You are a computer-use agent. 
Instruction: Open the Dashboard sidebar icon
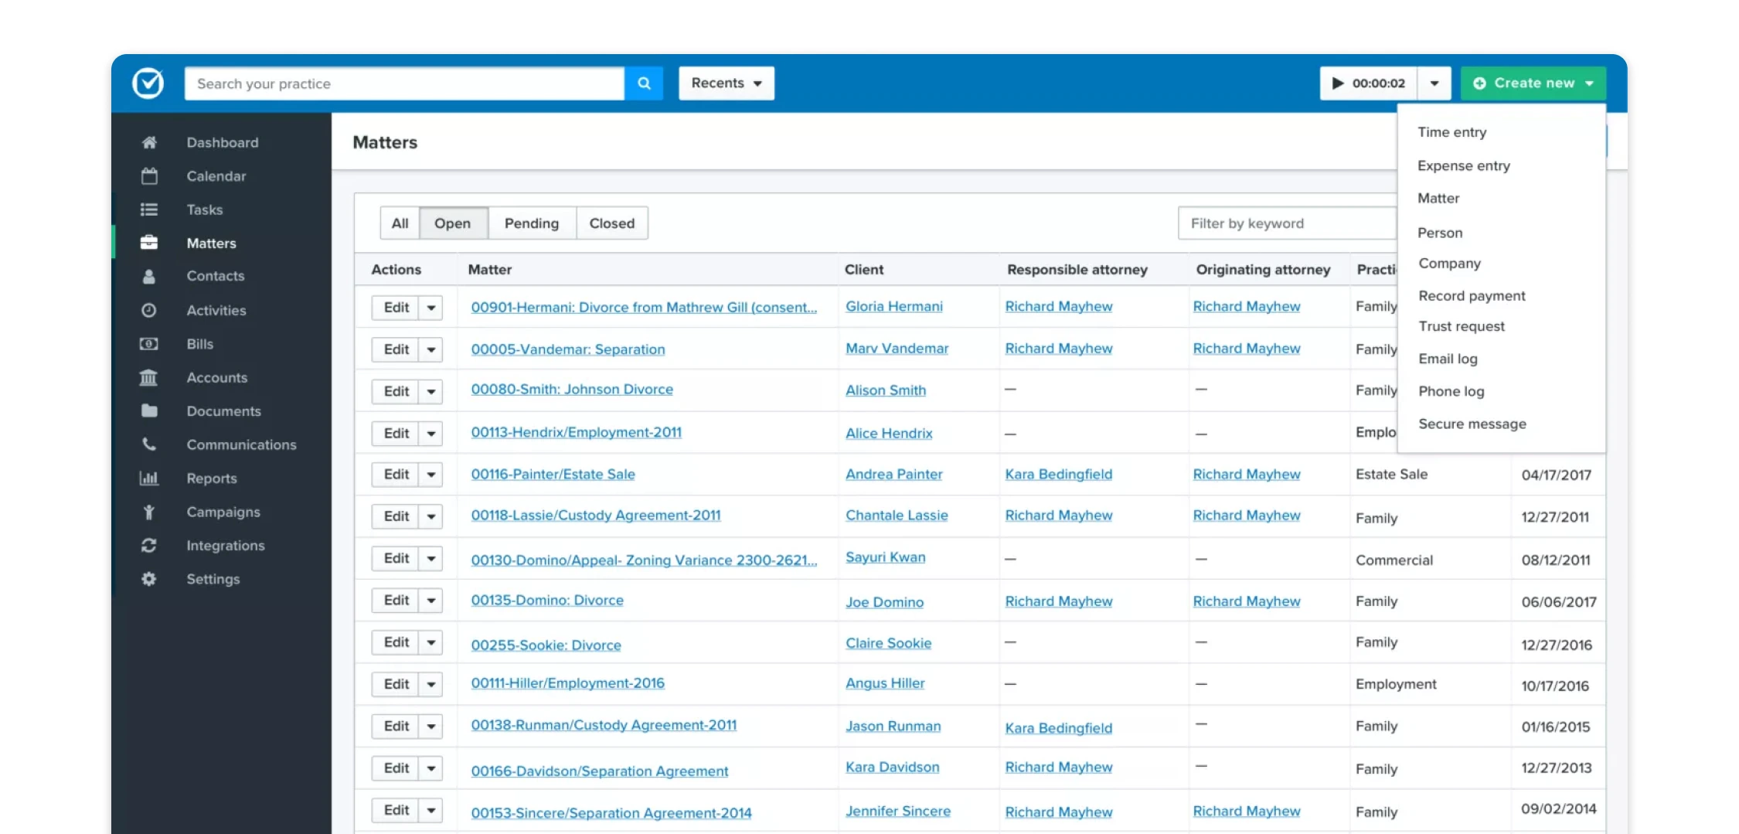point(149,142)
